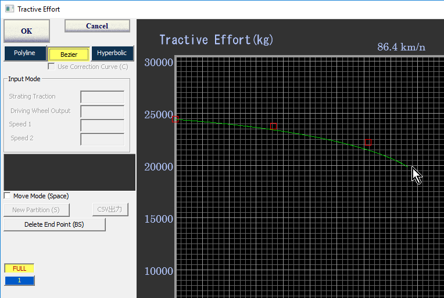Click the Speed 1 input box
This screenshot has height=298, width=444.
click(x=102, y=125)
